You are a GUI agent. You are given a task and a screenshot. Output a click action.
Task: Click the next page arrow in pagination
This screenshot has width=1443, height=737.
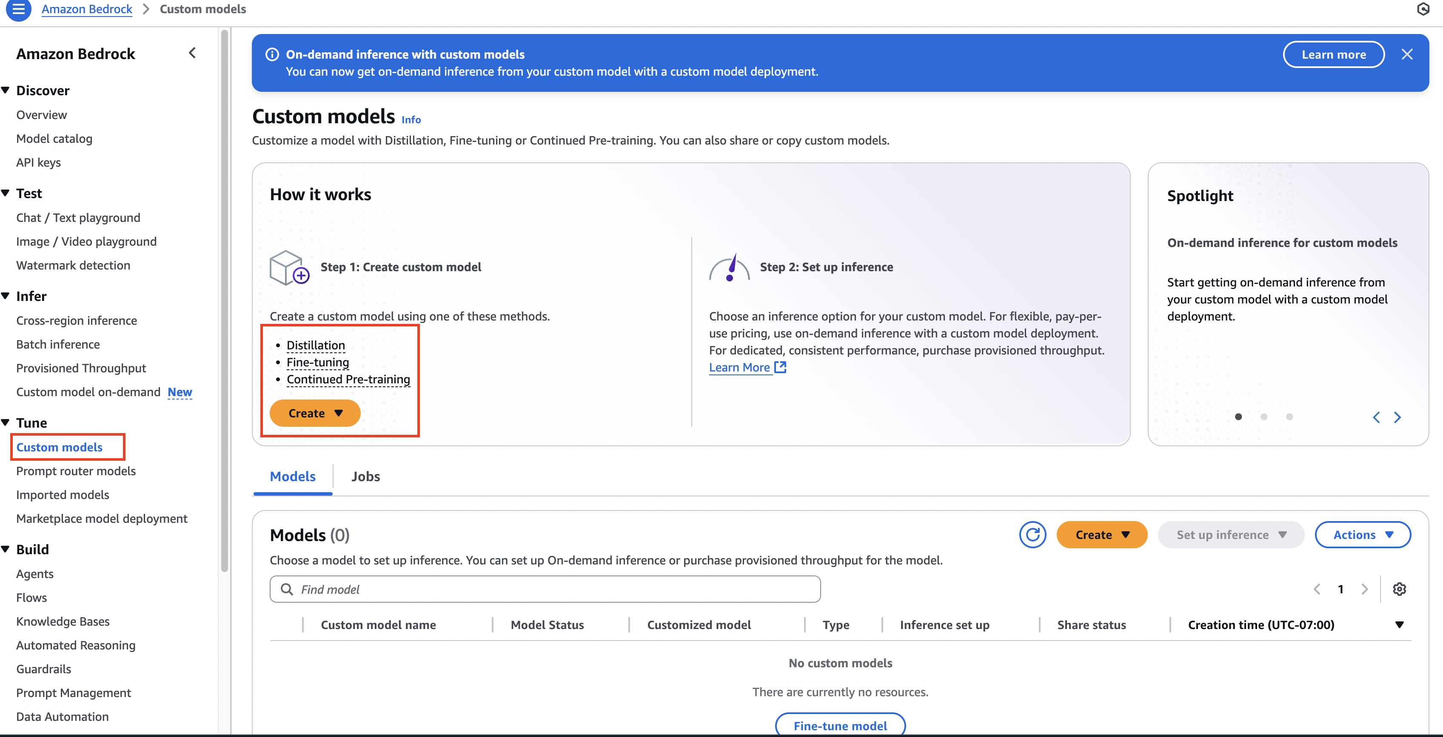tap(1365, 589)
